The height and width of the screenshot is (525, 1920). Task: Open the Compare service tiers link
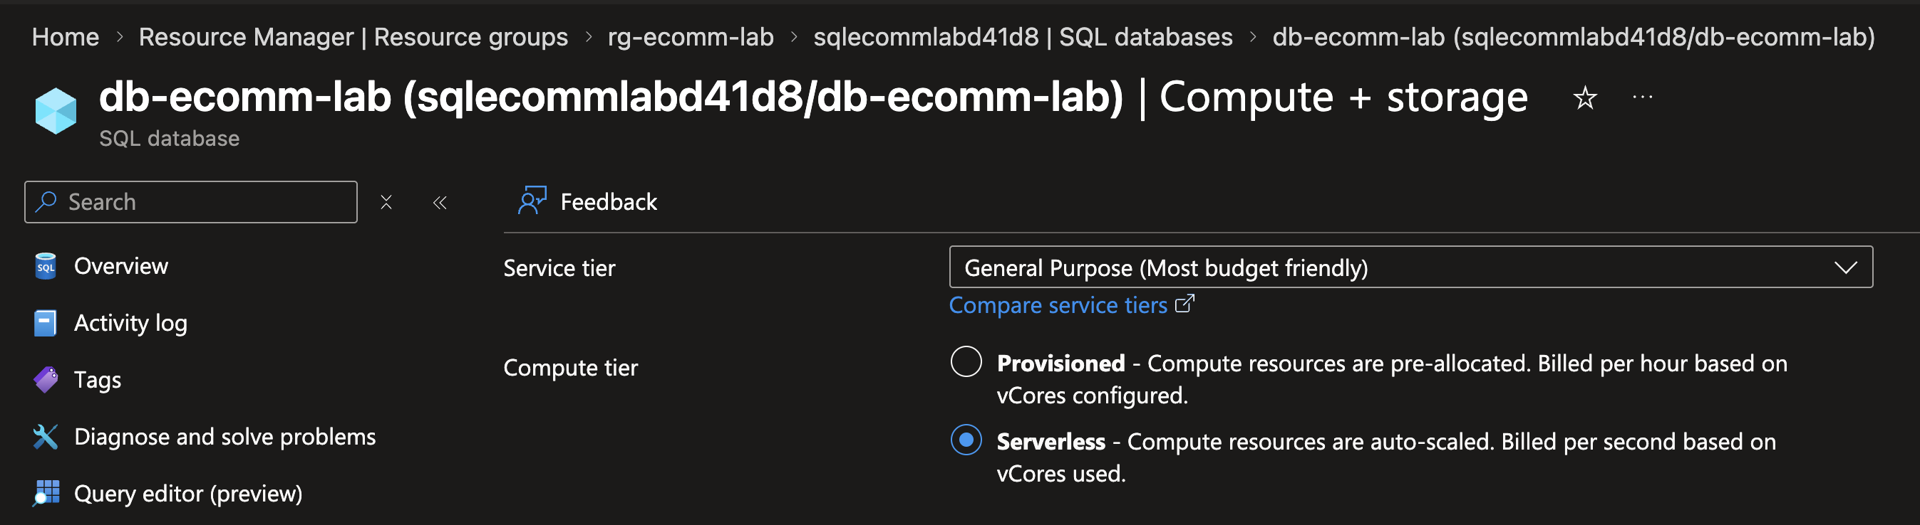tap(1058, 306)
